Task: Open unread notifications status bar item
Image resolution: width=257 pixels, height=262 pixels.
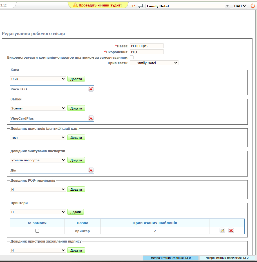Action: point(171,258)
